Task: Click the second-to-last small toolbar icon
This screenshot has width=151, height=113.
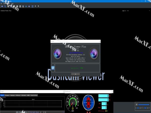Action: pos(35,6)
